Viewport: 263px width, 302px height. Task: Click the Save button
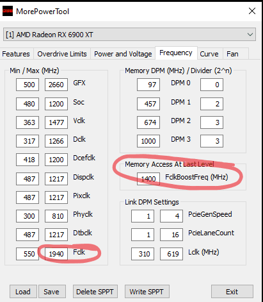(x=52, y=292)
